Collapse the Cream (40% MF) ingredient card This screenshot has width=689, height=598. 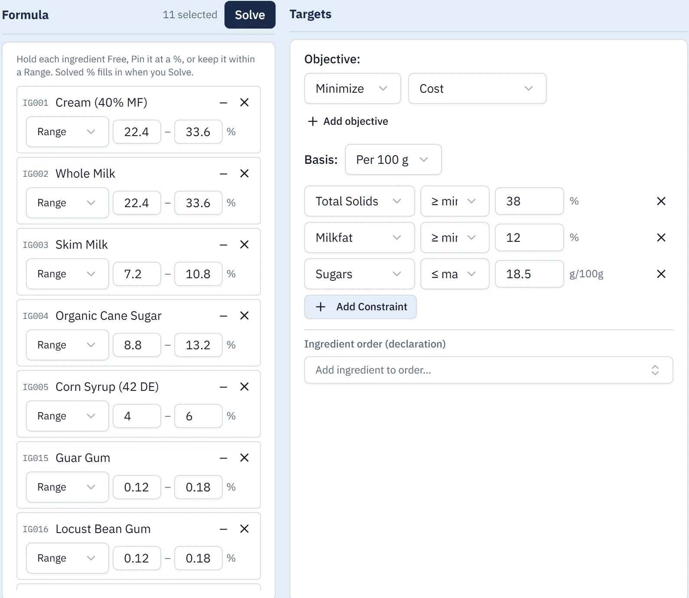[x=224, y=103]
